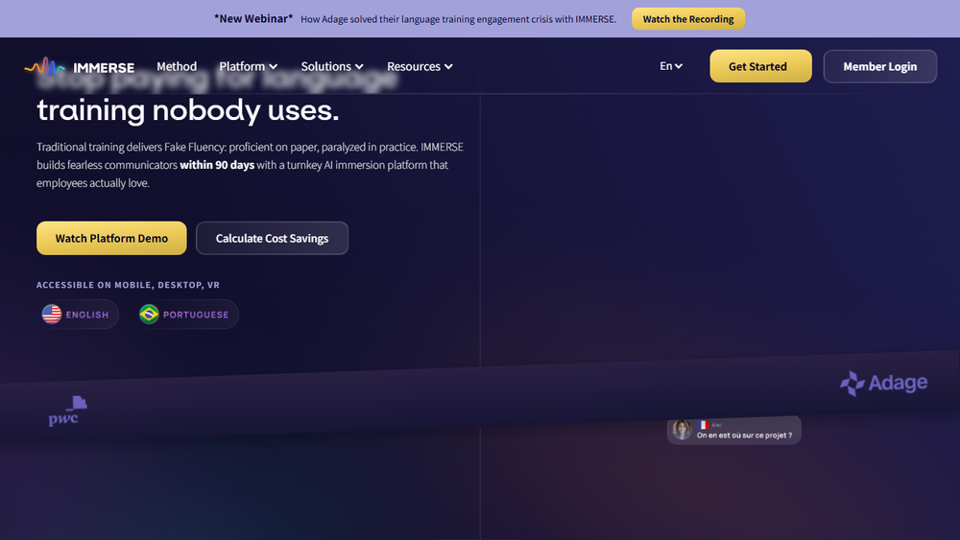Open the En language selector
This screenshot has width=960, height=540.
(x=671, y=66)
